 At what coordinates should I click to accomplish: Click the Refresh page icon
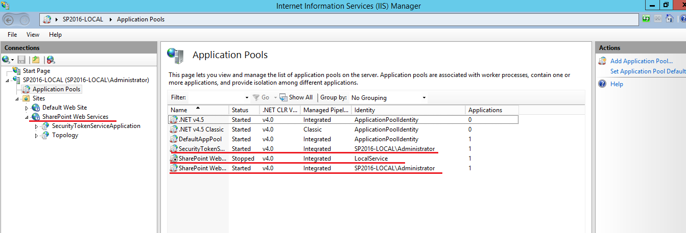647,19
